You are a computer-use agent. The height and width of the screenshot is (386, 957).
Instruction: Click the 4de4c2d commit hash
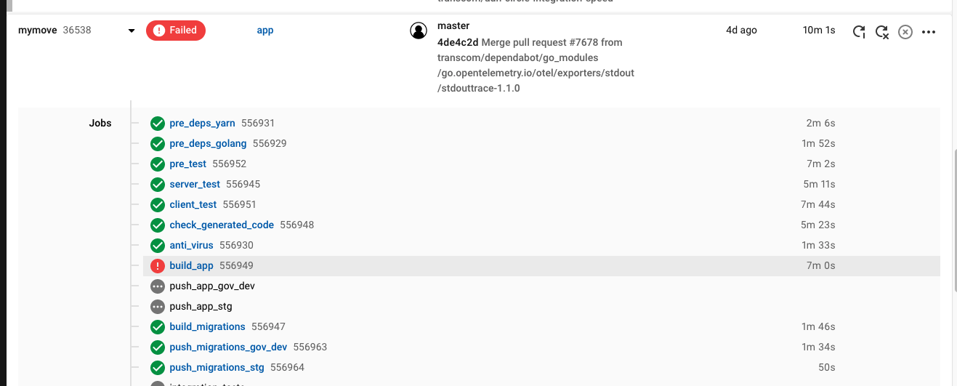coord(457,42)
